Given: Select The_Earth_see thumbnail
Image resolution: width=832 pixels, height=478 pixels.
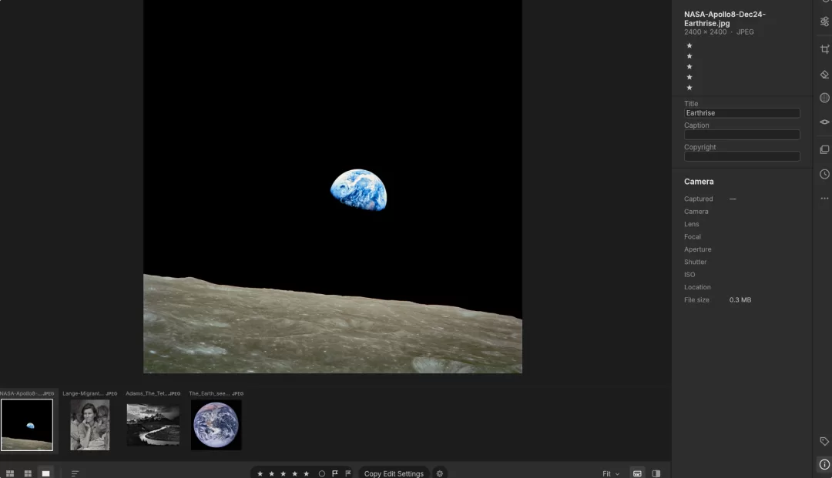Looking at the screenshot, I should pyautogui.click(x=216, y=425).
